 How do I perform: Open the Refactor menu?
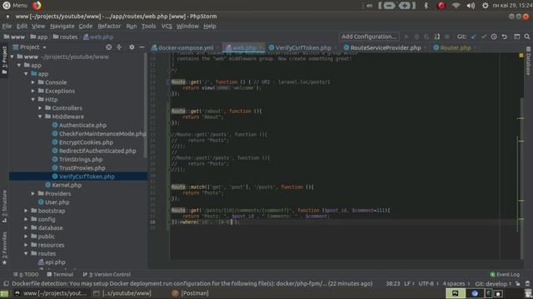pos(109,26)
